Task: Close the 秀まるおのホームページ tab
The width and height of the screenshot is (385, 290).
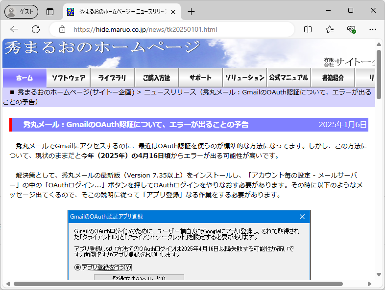Action: coord(173,12)
